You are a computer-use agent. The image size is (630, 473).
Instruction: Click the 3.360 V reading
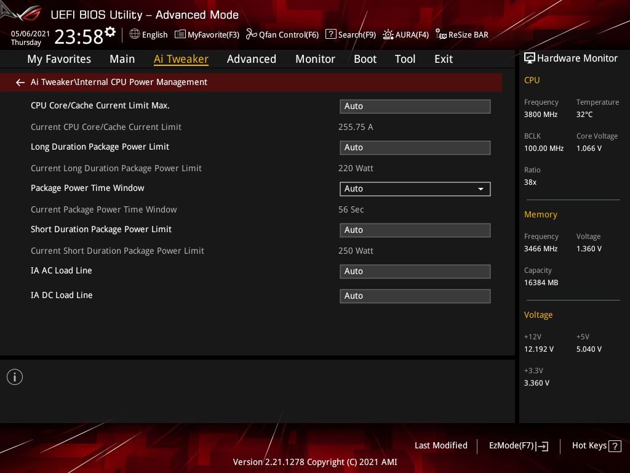point(536,382)
